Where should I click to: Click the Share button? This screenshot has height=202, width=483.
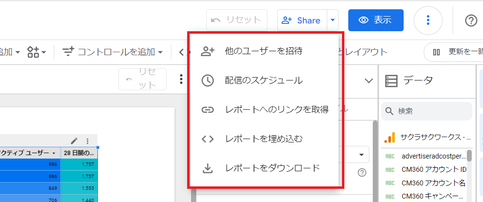(x=302, y=20)
